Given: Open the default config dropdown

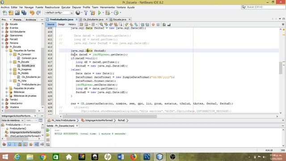Looking at the screenshot, I should [59, 13].
